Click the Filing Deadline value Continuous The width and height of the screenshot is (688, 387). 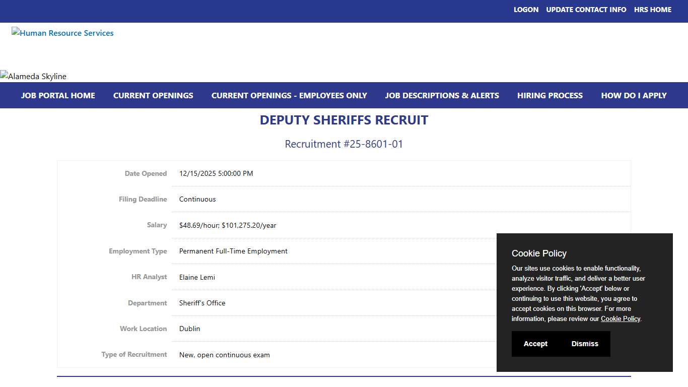[x=197, y=199]
